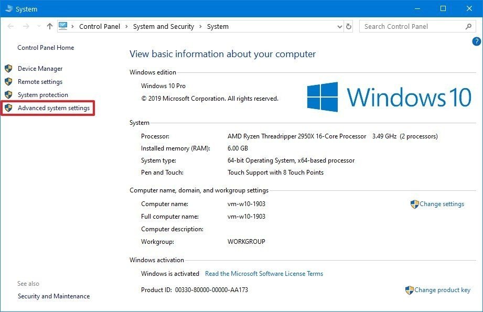The height and width of the screenshot is (312, 483).
Task: Click the System window title bar icon
Action: click(x=8, y=8)
